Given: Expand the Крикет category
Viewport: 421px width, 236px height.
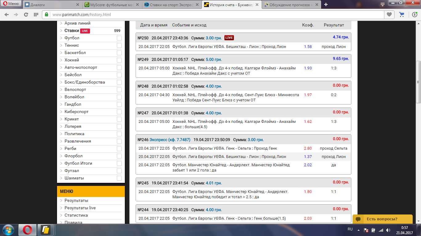Looking at the screenshot, I should pyautogui.click(x=72, y=119).
